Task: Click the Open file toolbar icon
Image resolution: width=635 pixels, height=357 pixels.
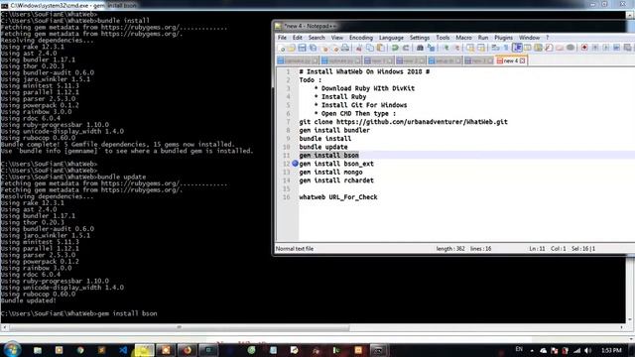Action: (x=292, y=49)
